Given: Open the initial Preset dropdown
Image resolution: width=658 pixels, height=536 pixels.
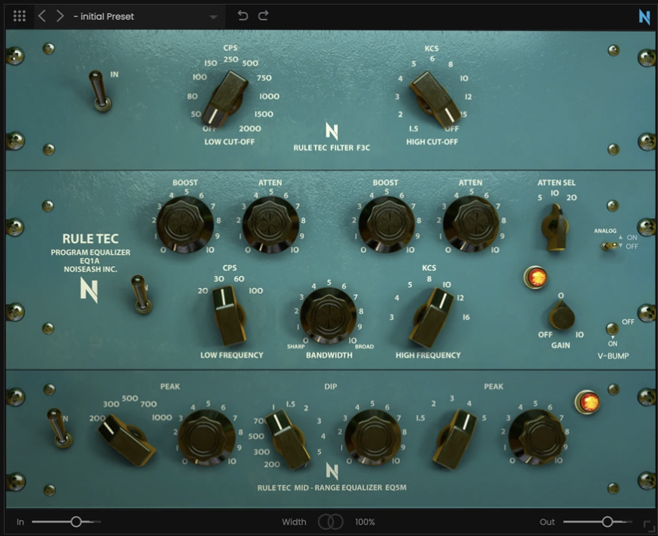Looking at the screenshot, I should 145,17.
